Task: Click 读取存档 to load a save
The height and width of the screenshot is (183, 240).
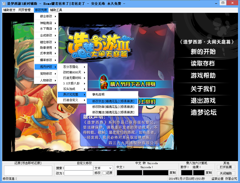Action: 203,63
